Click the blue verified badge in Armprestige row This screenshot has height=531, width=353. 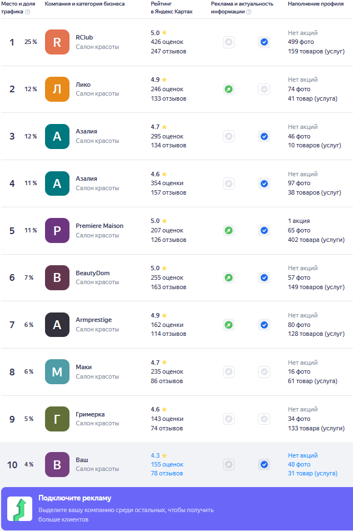click(264, 325)
